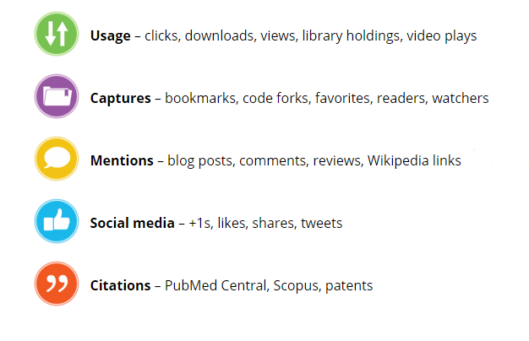
Task: Select 'code forks' in Captures description
Action: coord(276,99)
